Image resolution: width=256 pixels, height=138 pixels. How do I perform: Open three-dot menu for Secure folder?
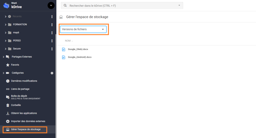pos(52,49)
